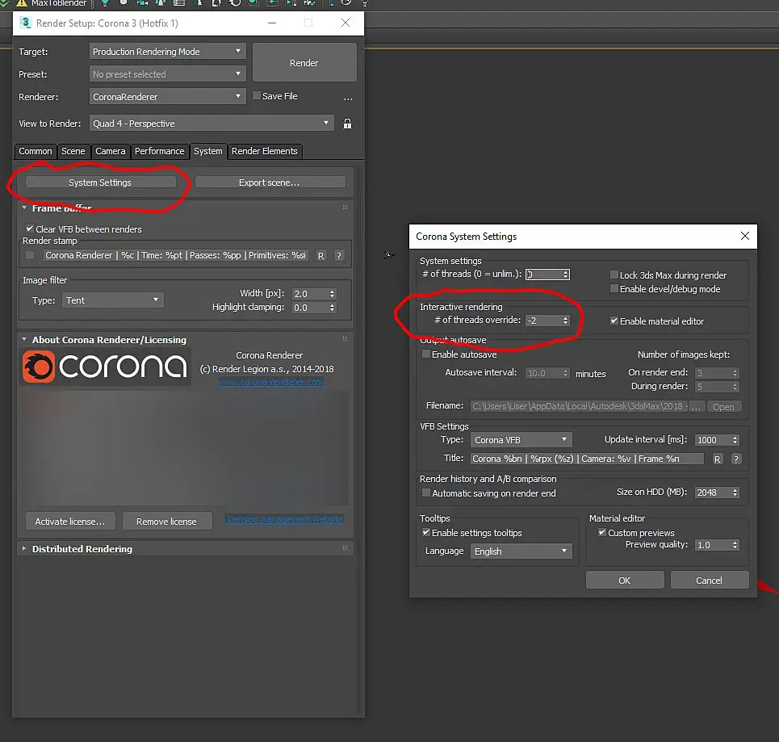The height and width of the screenshot is (742, 779).
Task: Start rendering with the Render button
Action: (x=304, y=63)
